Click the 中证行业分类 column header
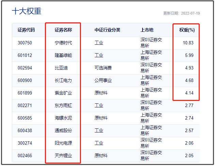Screen dimensions: 215x166 click(x=107, y=30)
